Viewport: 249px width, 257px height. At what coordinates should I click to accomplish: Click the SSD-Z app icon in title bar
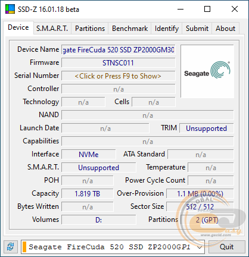(x=10, y=9)
